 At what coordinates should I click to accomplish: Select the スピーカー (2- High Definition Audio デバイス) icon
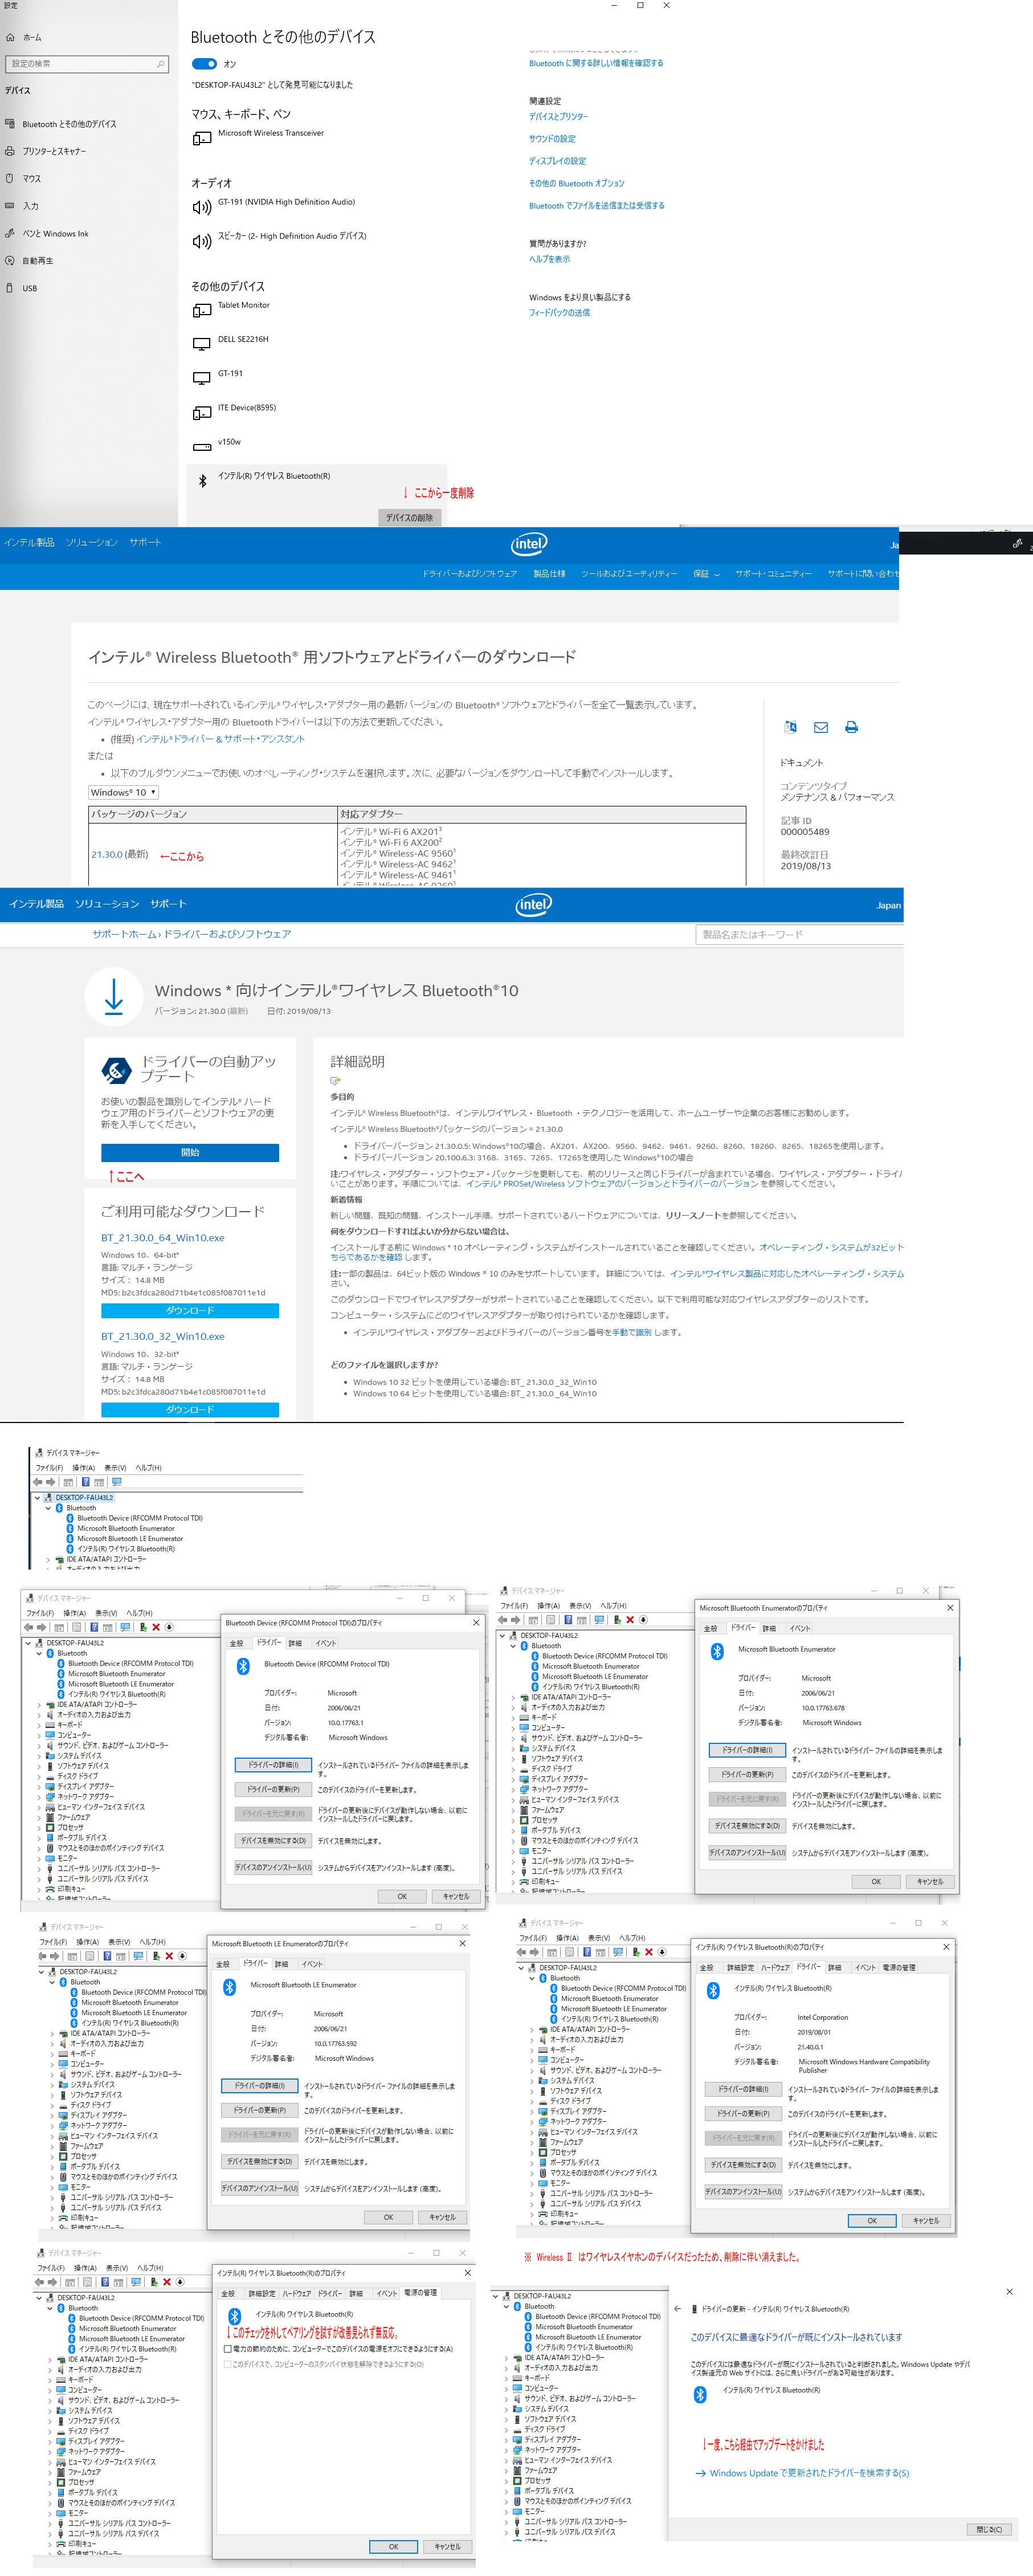point(201,241)
